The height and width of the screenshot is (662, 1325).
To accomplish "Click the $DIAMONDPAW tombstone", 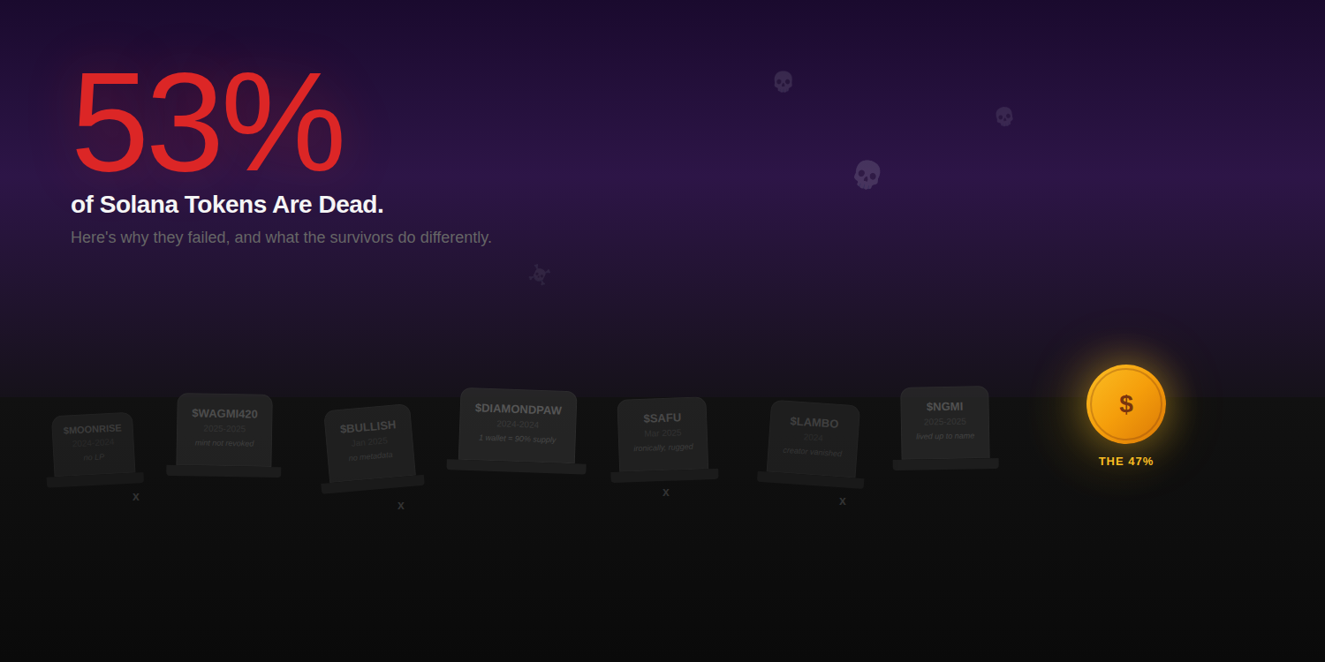I will [518, 425].
